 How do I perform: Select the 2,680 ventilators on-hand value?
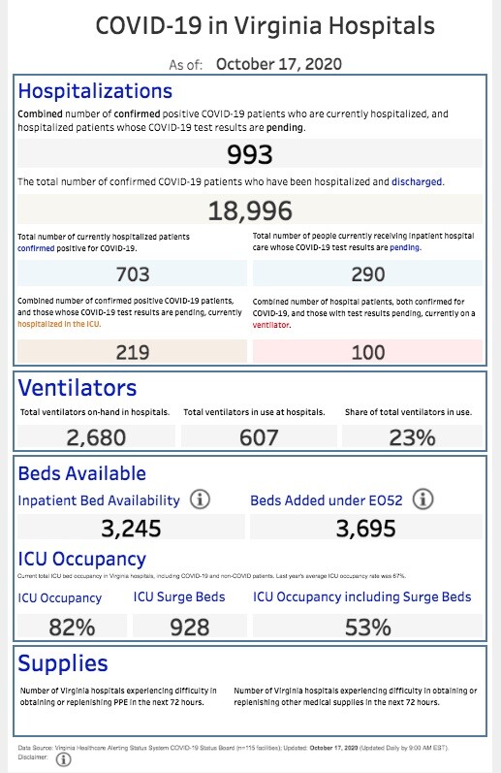pyautogui.click(x=96, y=436)
